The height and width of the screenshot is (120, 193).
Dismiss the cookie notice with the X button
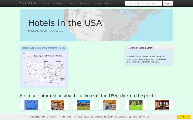184,117
